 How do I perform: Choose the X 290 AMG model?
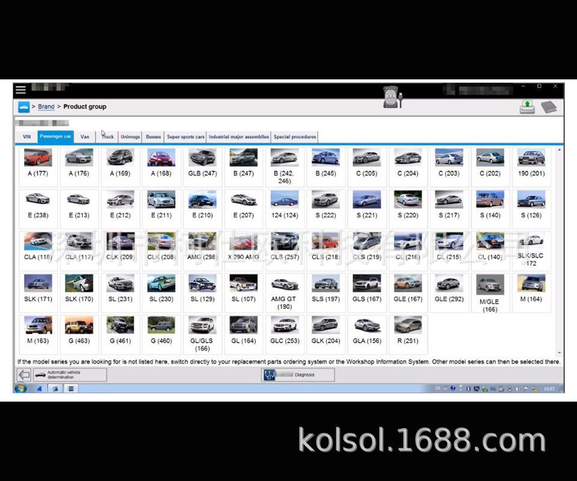pos(243,251)
